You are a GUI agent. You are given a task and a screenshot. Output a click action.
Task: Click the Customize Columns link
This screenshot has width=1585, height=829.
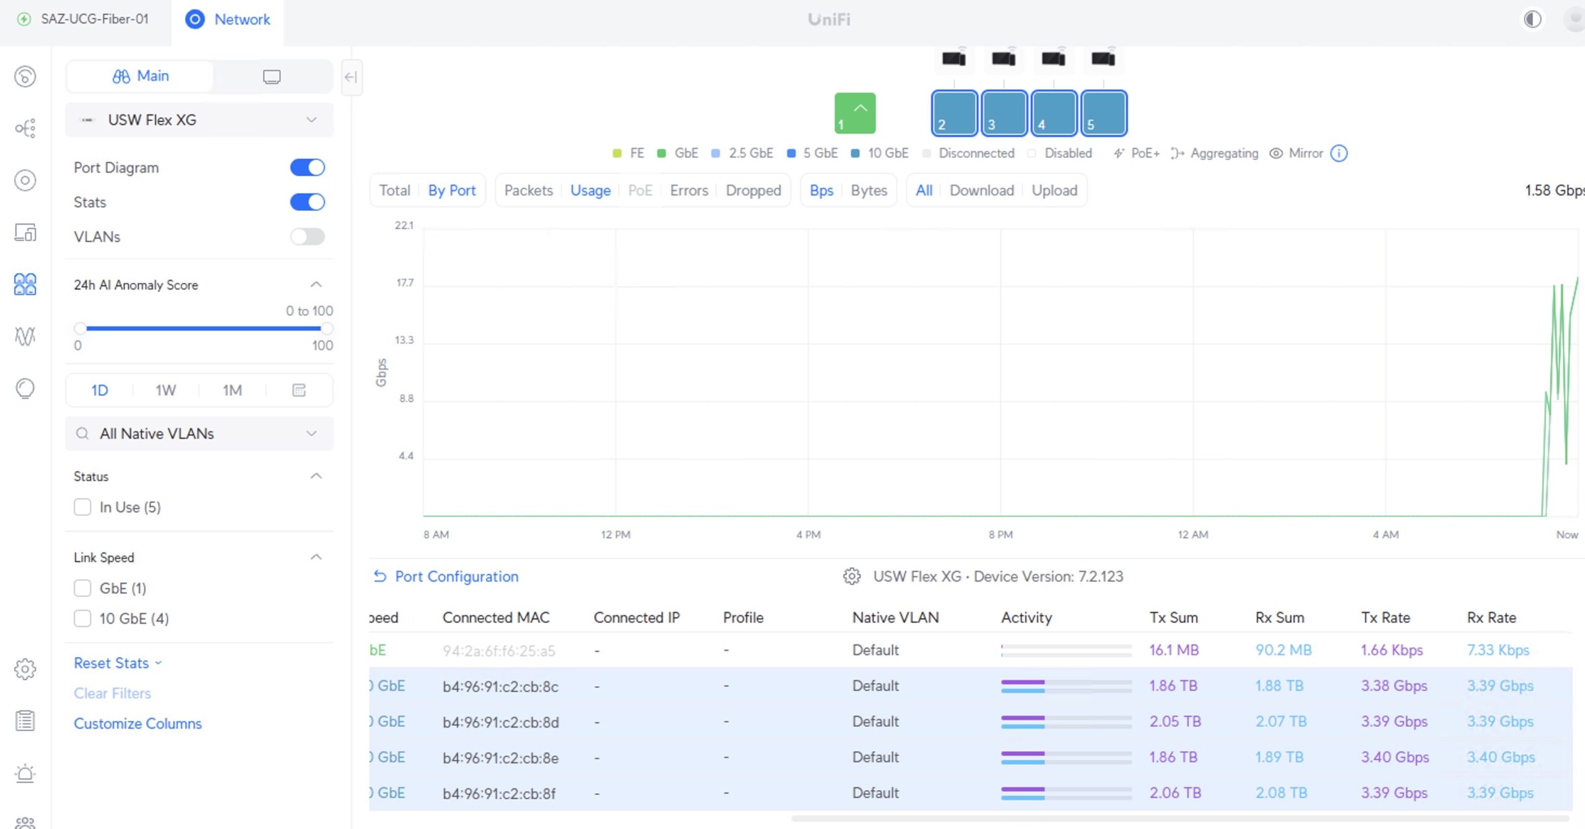[x=137, y=723]
